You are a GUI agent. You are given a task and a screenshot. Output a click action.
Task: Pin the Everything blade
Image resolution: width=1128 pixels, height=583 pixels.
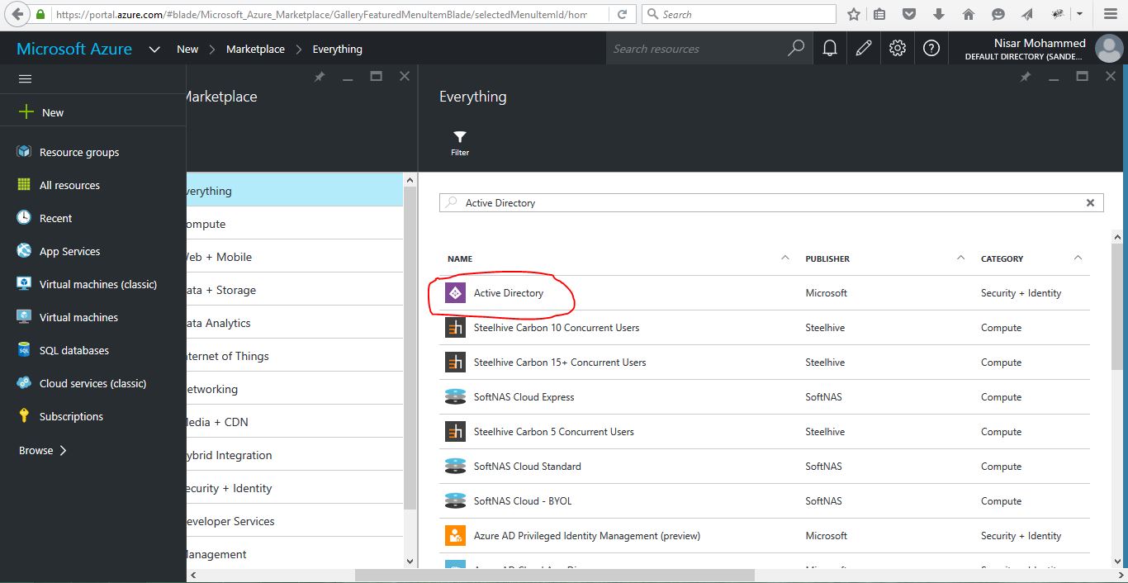(x=1025, y=77)
